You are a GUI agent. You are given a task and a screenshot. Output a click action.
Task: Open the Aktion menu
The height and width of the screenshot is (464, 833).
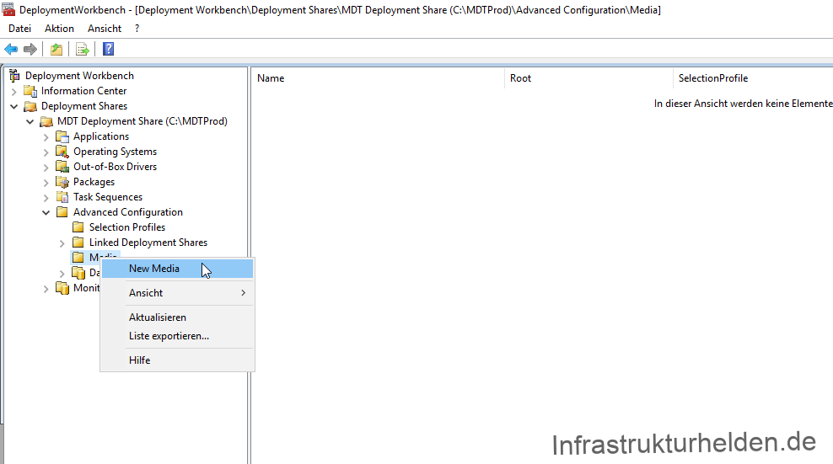59,29
